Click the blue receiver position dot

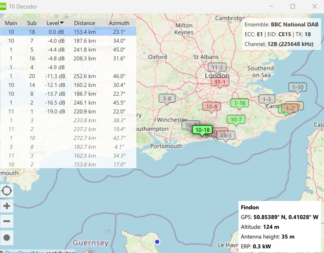pos(157,241)
